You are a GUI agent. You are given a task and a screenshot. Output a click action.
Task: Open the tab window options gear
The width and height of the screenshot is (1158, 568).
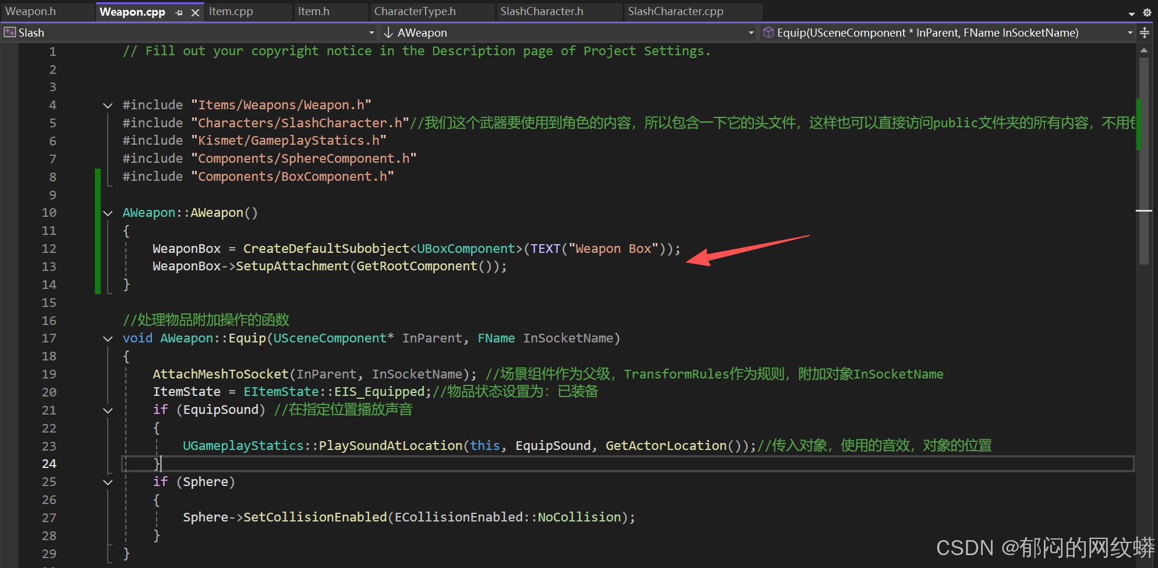(x=1147, y=12)
